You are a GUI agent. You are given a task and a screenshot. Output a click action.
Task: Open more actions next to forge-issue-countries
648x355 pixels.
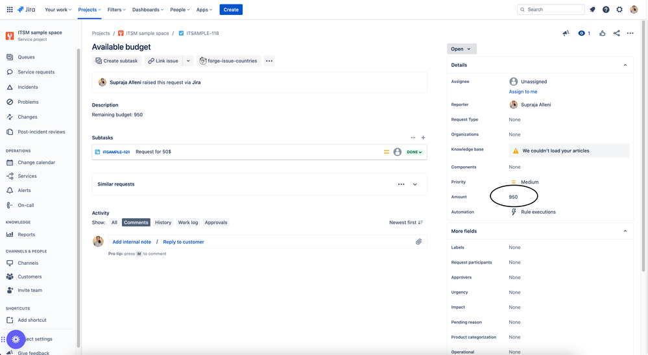click(269, 61)
